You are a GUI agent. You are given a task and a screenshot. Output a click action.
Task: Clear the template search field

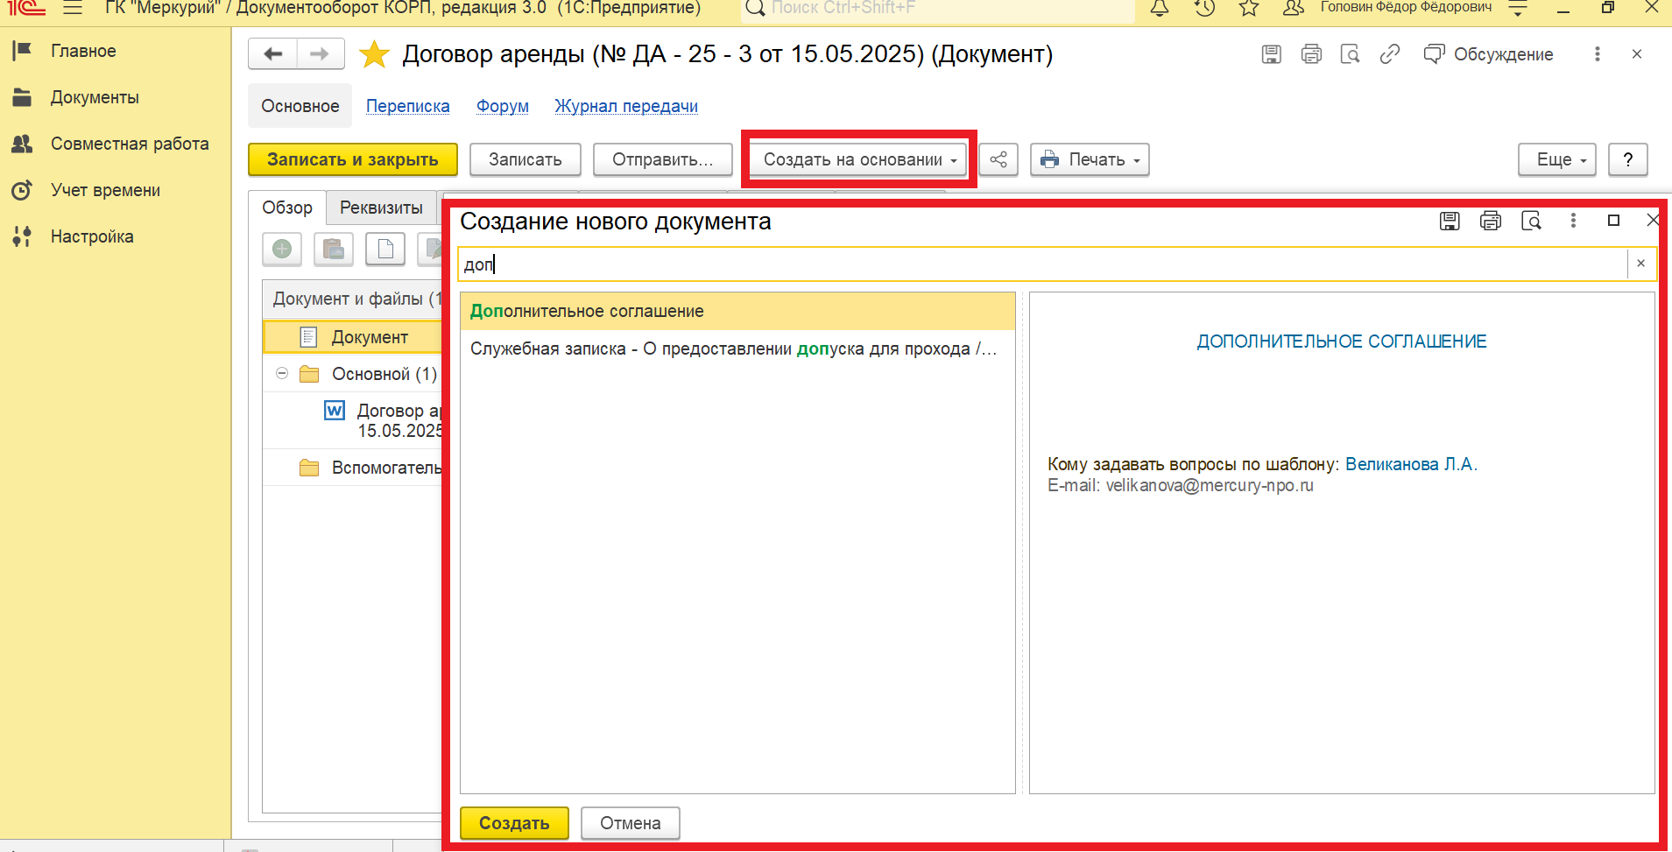point(1640,264)
